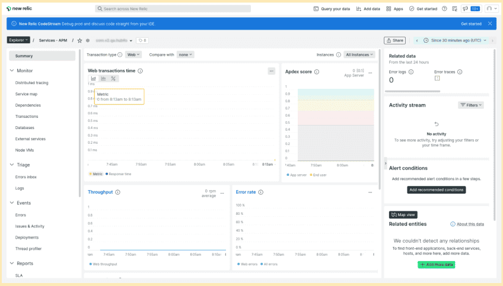Open Databases page

[x=25, y=127]
